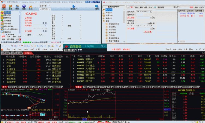Click the 买入数量 stepper in left form
The width and height of the screenshot is (205, 123).
(x=43, y=31)
